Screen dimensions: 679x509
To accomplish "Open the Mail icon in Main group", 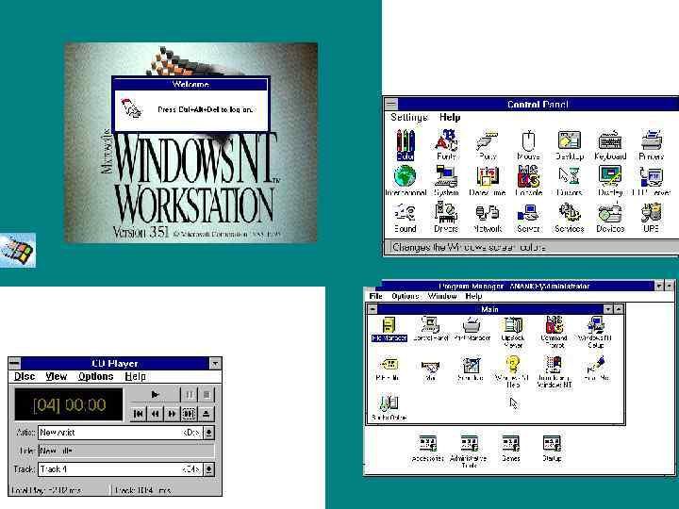I will point(430,370).
